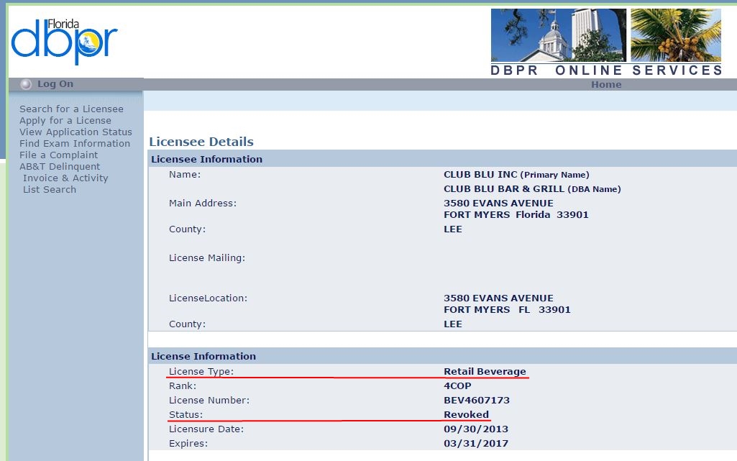The height and width of the screenshot is (461, 737).
Task: Click the LicenseLocation label
Action: point(208,298)
